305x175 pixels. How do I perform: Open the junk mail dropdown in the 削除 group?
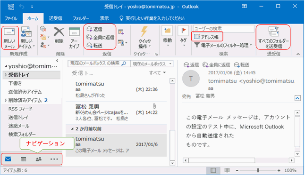[x=44, y=45]
